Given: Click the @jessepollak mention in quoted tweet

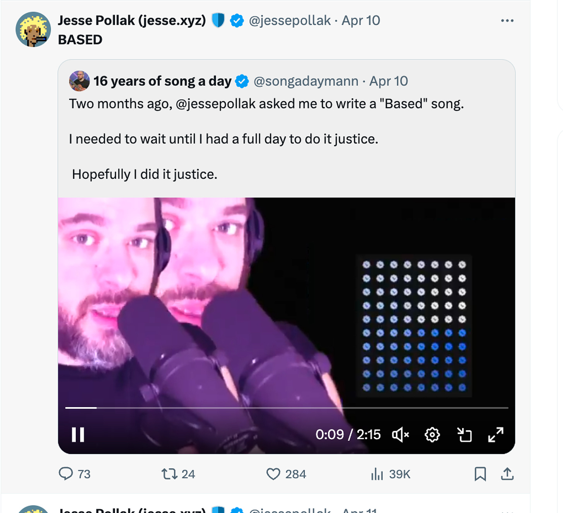Looking at the screenshot, I should coord(216,104).
